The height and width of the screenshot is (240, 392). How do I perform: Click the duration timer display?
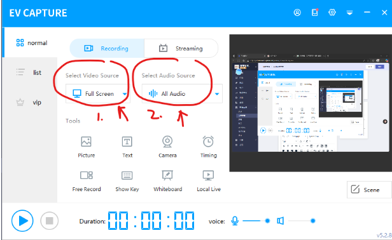click(151, 220)
